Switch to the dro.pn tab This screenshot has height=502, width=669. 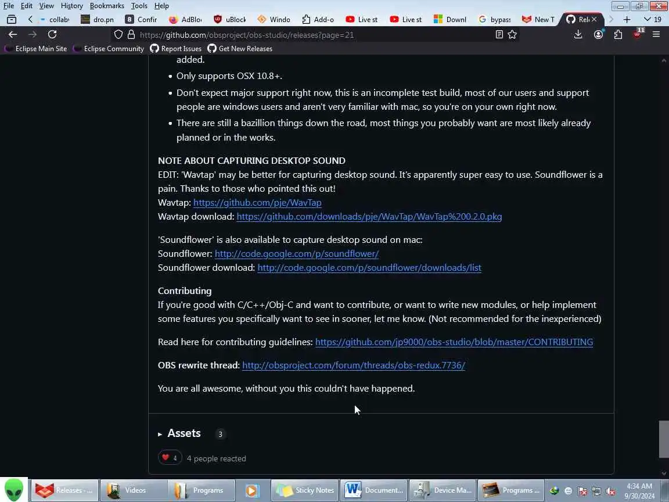(x=98, y=20)
